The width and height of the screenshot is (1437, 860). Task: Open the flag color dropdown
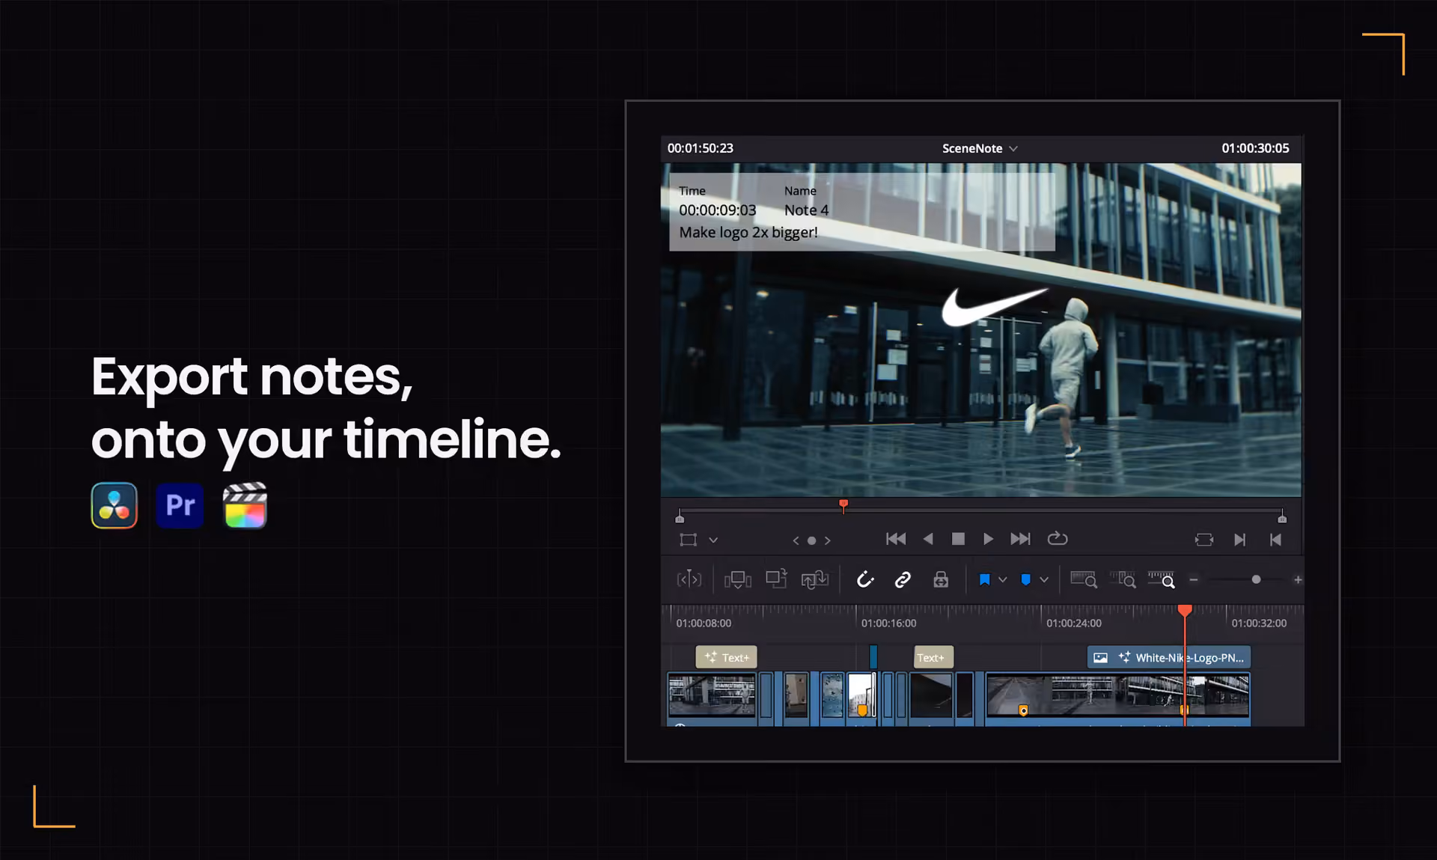1003,579
